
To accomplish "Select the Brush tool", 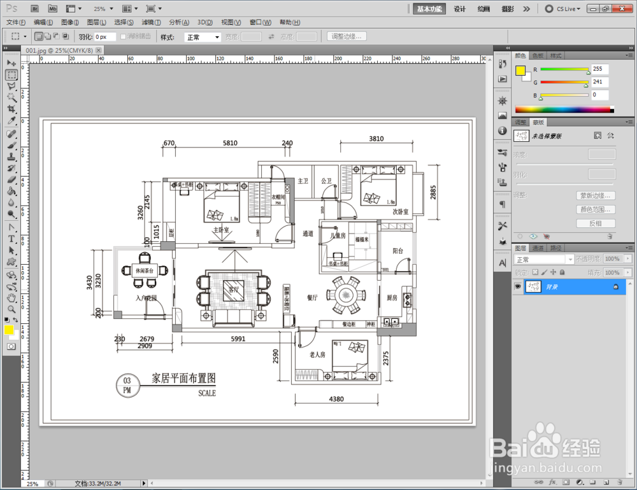I will click(11, 145).
